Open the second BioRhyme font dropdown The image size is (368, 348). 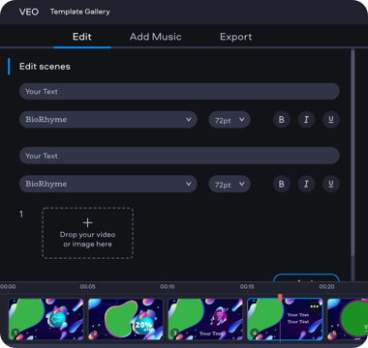108,184
